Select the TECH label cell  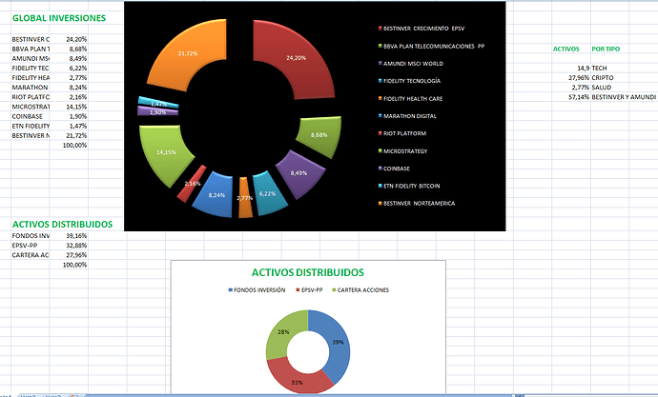point(599,68)
